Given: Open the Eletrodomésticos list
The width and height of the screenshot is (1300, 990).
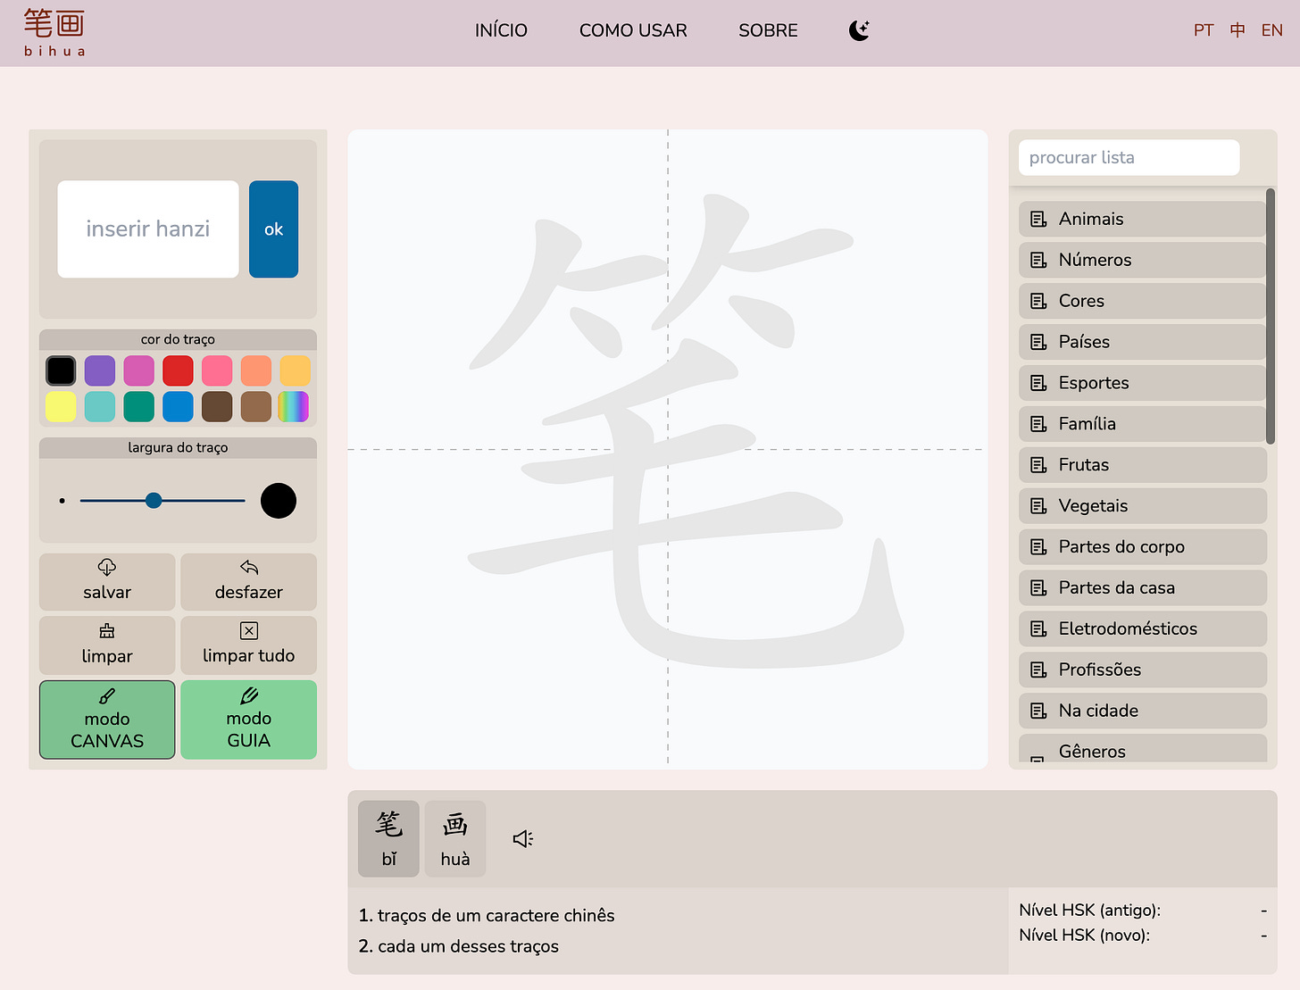Looking at the screenshot, I should (1143, 629).
